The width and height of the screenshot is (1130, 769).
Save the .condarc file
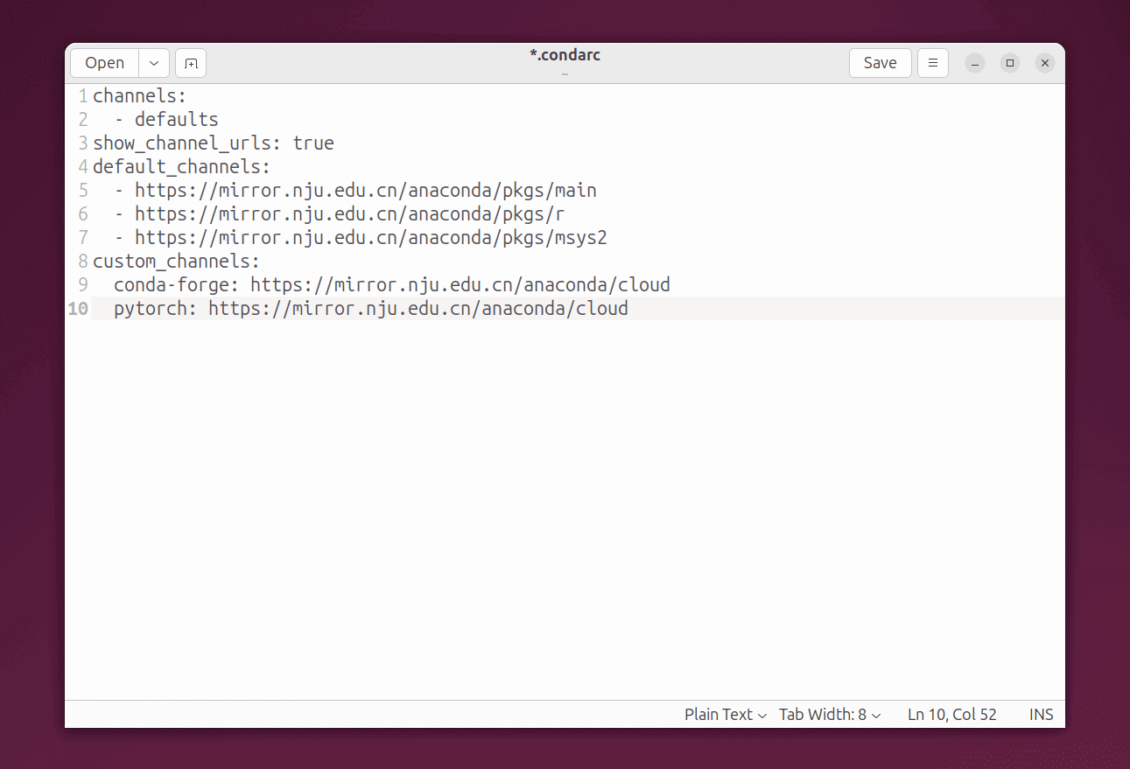tap(880, 63)
